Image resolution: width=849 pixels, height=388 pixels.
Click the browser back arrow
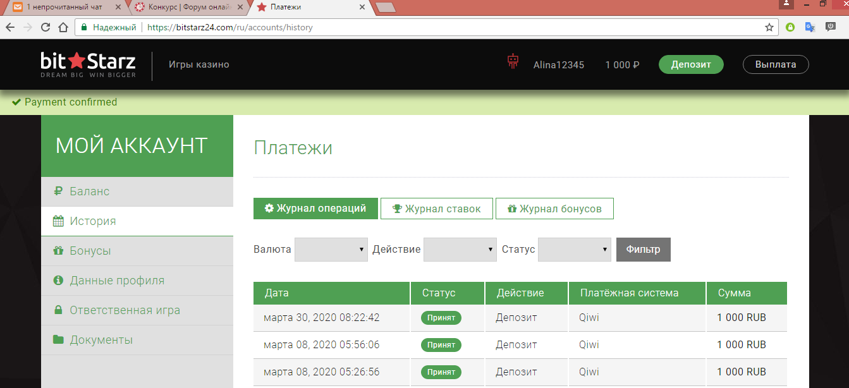(x=11, y=27)
